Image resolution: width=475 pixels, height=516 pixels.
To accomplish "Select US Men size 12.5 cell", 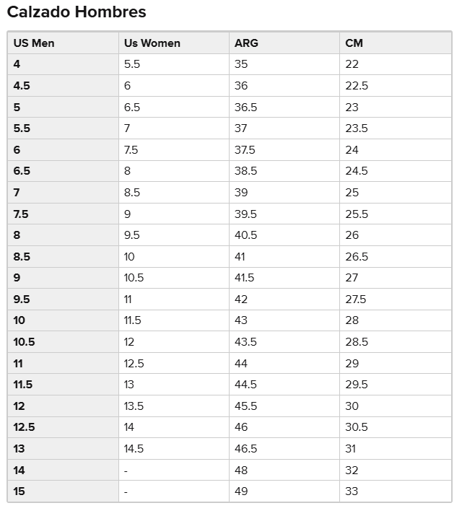I will [24, 427].
